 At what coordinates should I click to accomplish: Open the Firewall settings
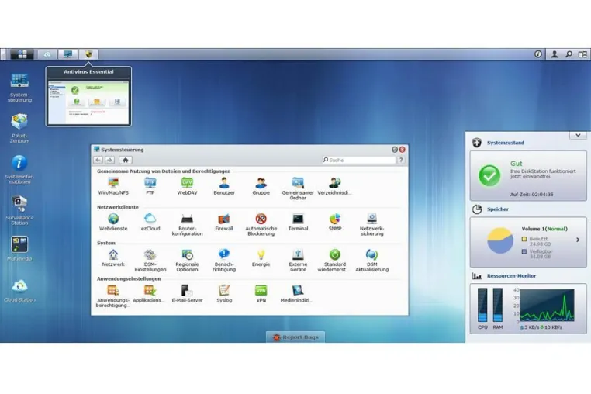pos(224,222)
